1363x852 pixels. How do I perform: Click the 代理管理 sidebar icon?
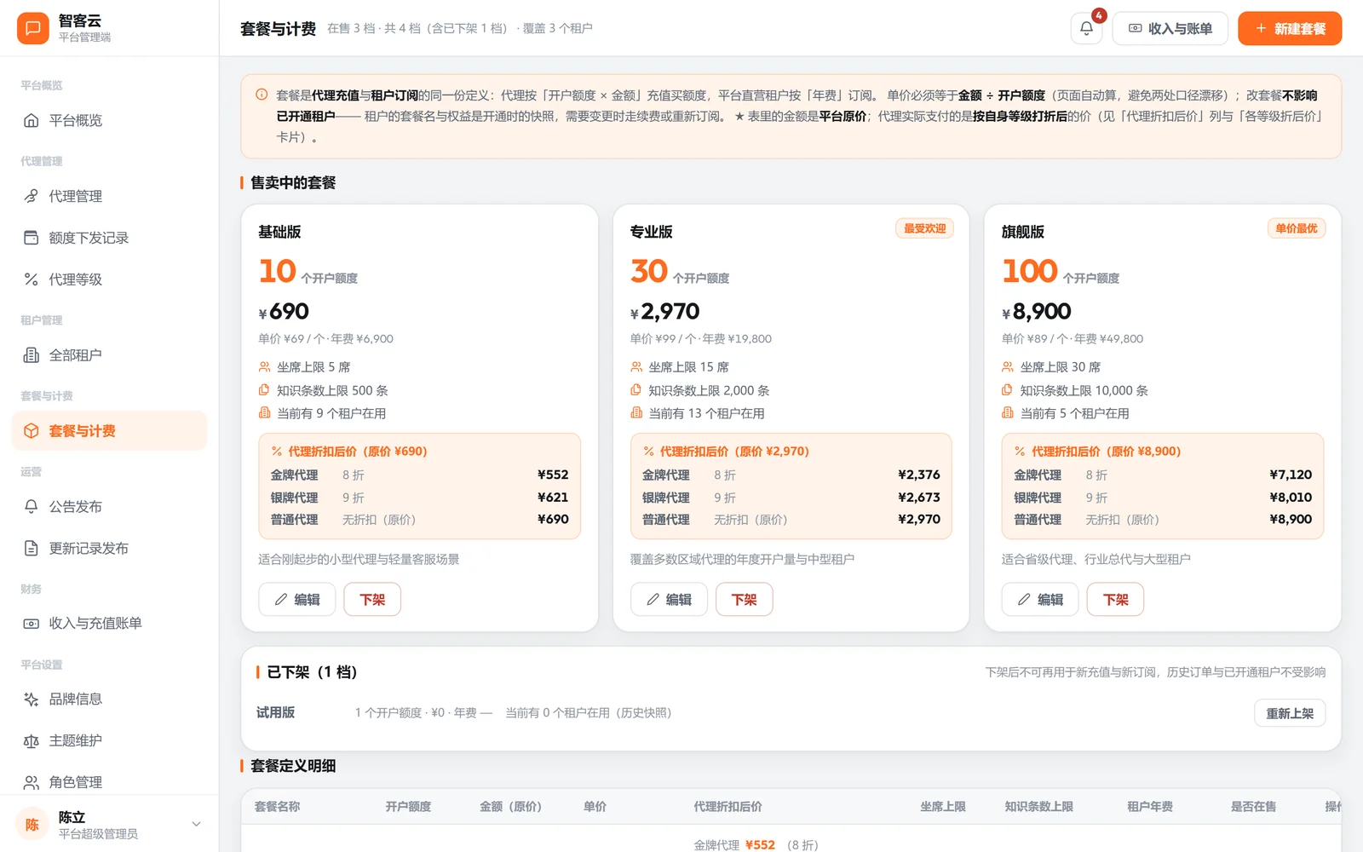point(32,196)
